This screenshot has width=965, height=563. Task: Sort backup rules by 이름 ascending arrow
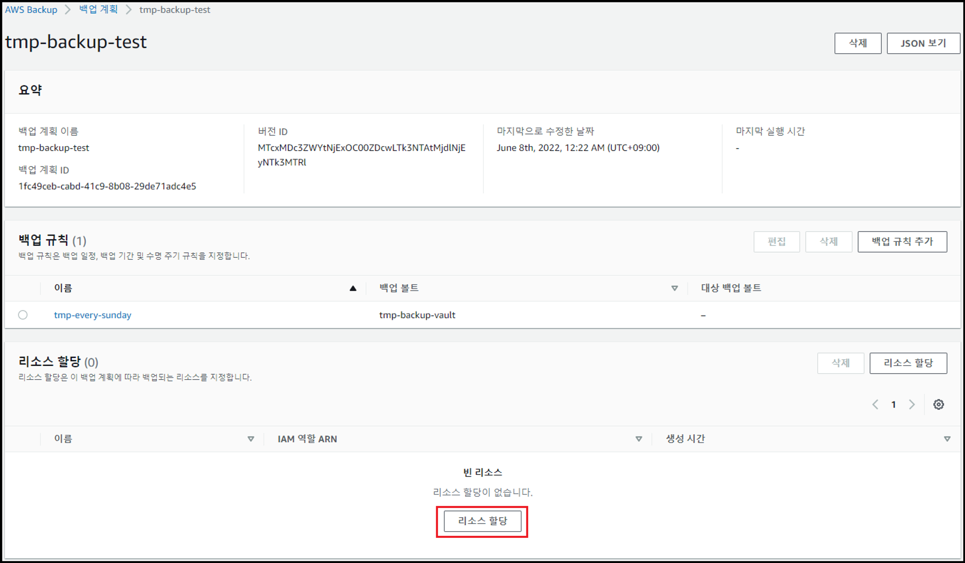coord(353,288)
